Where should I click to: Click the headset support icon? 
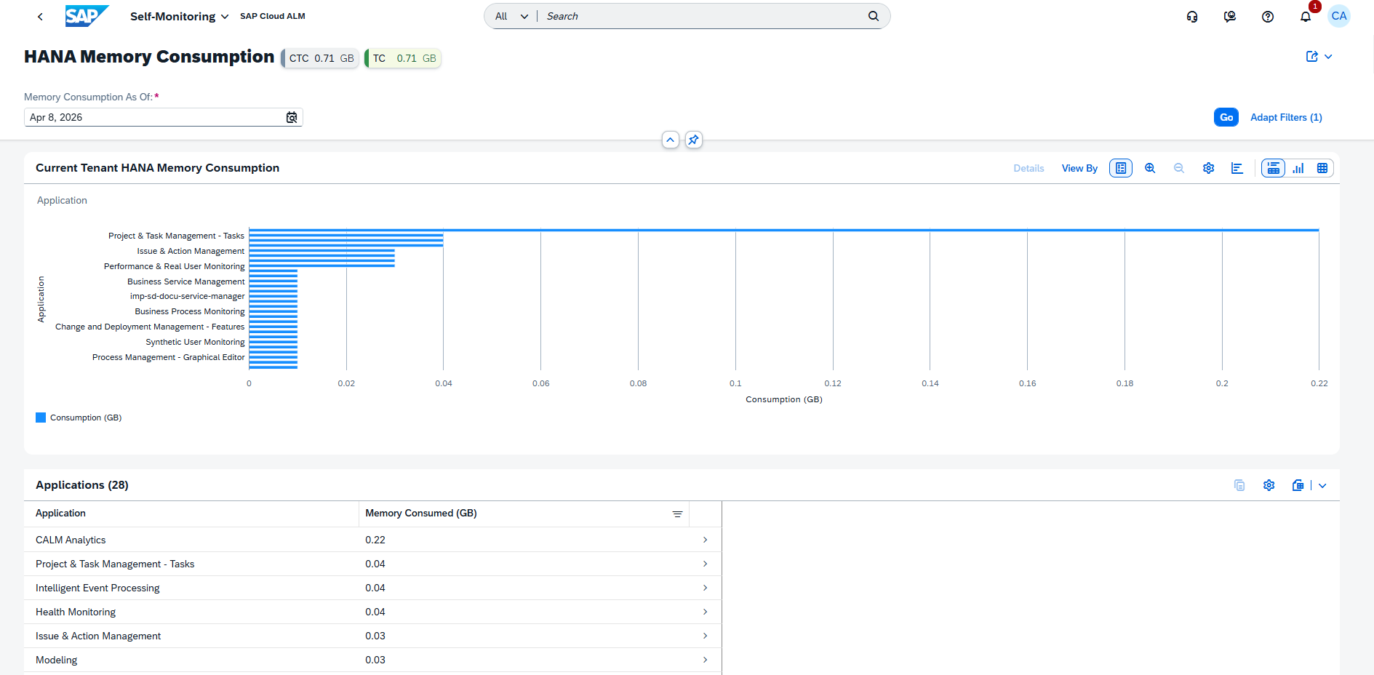pos(1192,17)
